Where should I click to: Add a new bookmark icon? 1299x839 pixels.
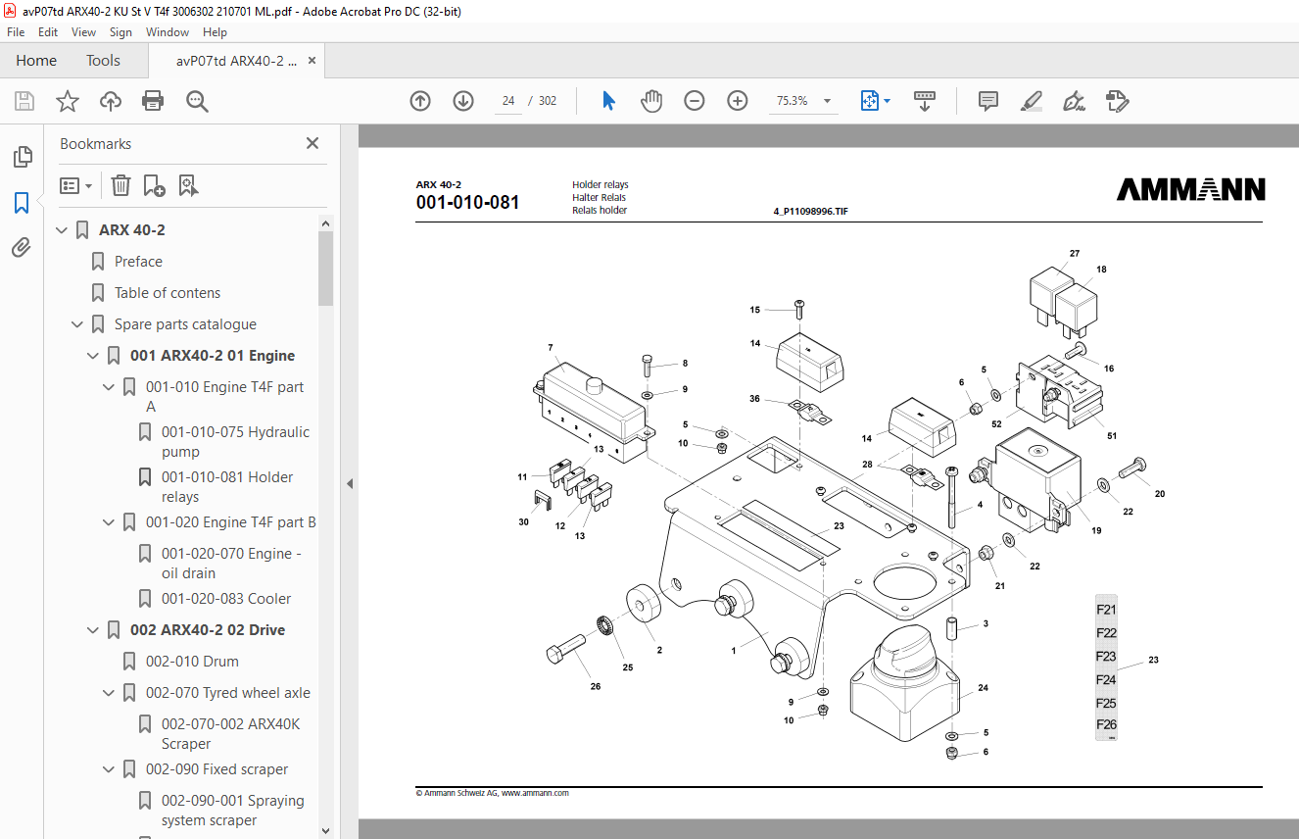point(154,185)
